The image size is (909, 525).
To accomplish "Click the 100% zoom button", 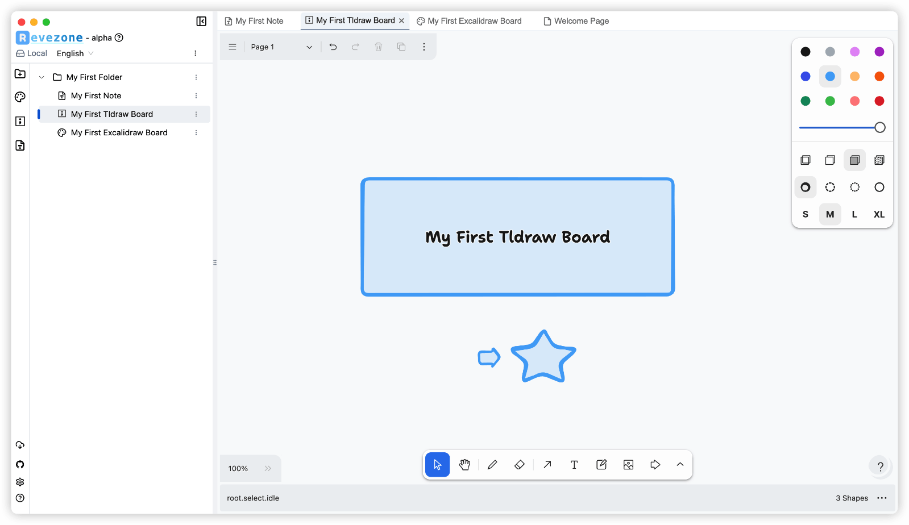I will point(238,469).
